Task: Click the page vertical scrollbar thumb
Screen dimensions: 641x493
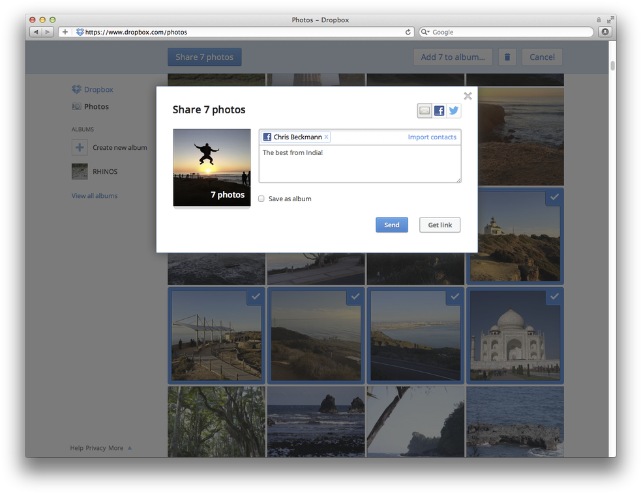Action: pos(612,65)
